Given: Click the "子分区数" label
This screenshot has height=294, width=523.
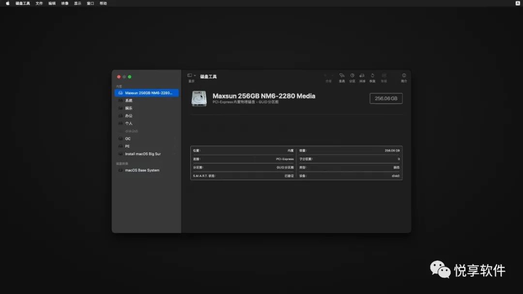Looking at the screenshot, I should (x=306, y=159).
